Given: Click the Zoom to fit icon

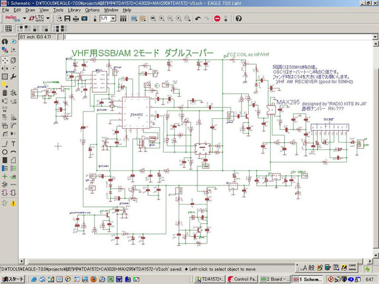Looking at the screenshot, I should click(x=153, y=18).
